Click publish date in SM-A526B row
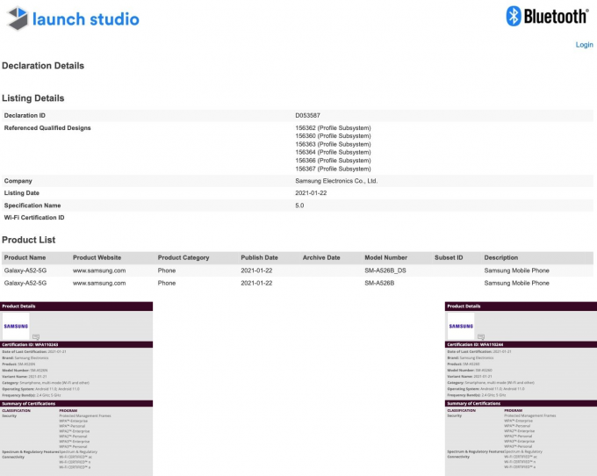The height and width of the screenshot is (476, 597). (256, 283)
